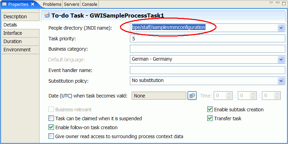Uncheck Enable follow-on task creation

pos(51,127)
